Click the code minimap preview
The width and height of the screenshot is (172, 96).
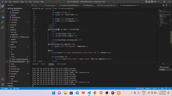(x=164, y=18)
